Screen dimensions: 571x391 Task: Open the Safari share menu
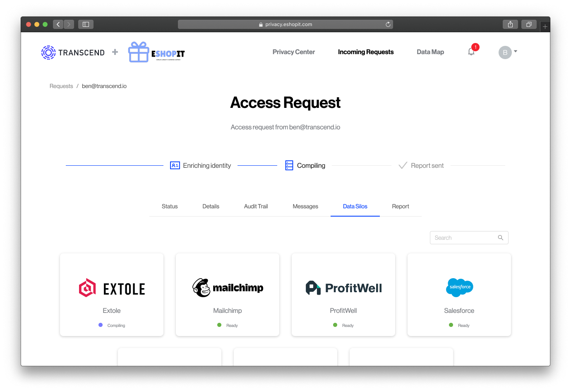510,24
